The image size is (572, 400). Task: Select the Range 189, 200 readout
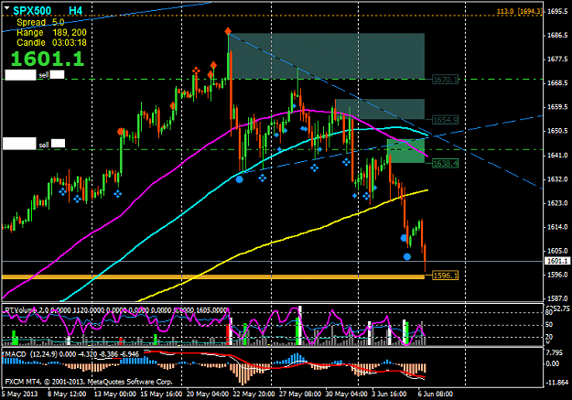(x=51, y=32)
